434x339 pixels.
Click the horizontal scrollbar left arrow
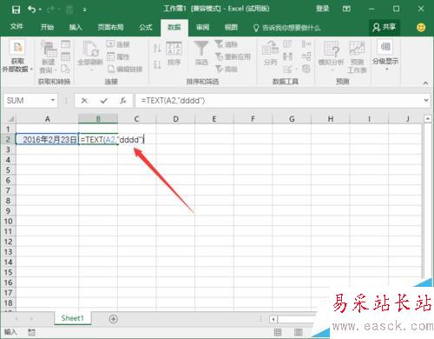click(x=273, y=319)
